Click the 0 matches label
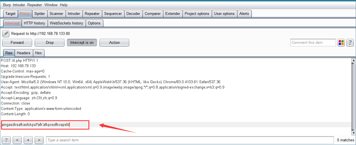Viewport: 356px width, 145px height. pos(346,140)
